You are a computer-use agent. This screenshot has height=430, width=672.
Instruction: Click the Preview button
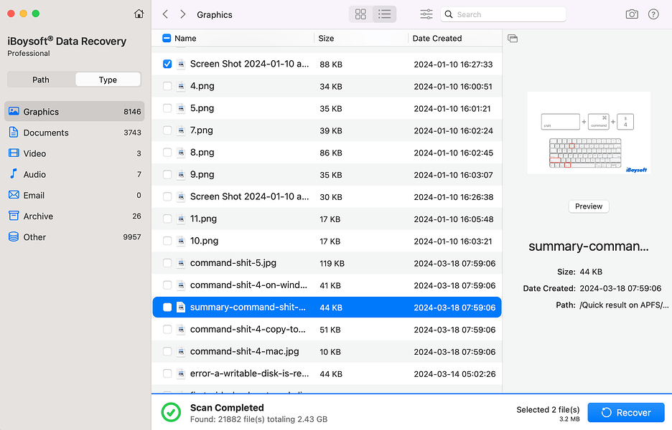click(589, 206)
